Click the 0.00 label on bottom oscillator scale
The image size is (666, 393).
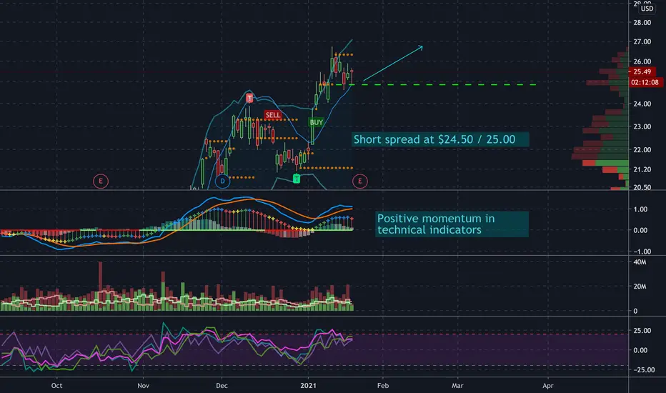coord(640,350)
